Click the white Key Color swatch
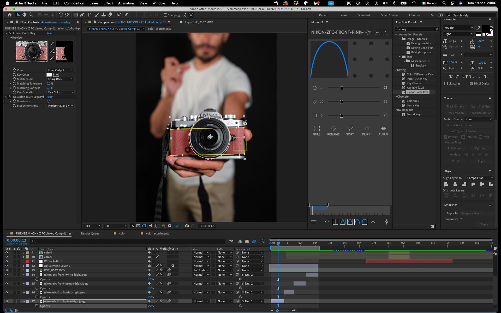 (49, 75)
